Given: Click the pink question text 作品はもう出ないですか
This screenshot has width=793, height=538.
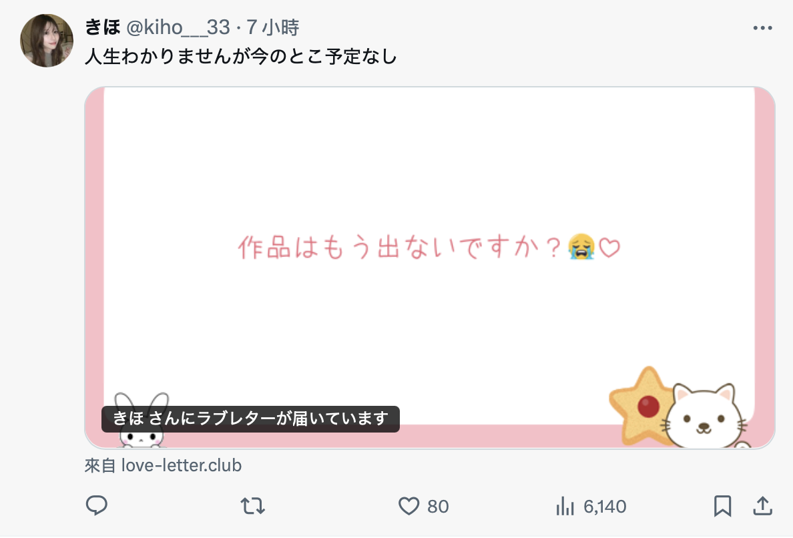Looking at the screenshot, I should [x=399, y=248].
